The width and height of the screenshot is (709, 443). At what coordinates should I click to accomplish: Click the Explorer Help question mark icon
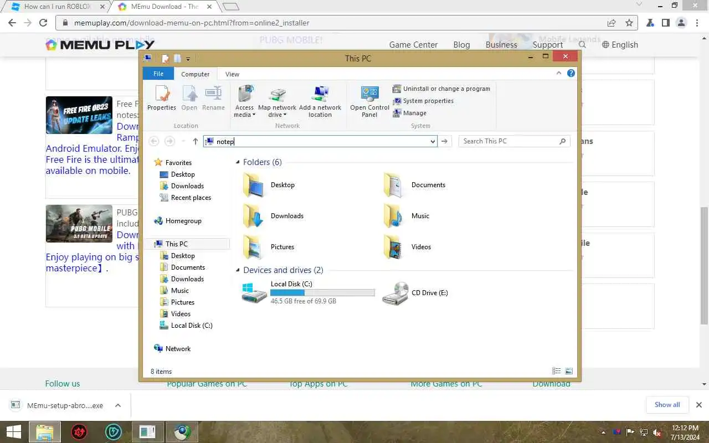(571, 73)
